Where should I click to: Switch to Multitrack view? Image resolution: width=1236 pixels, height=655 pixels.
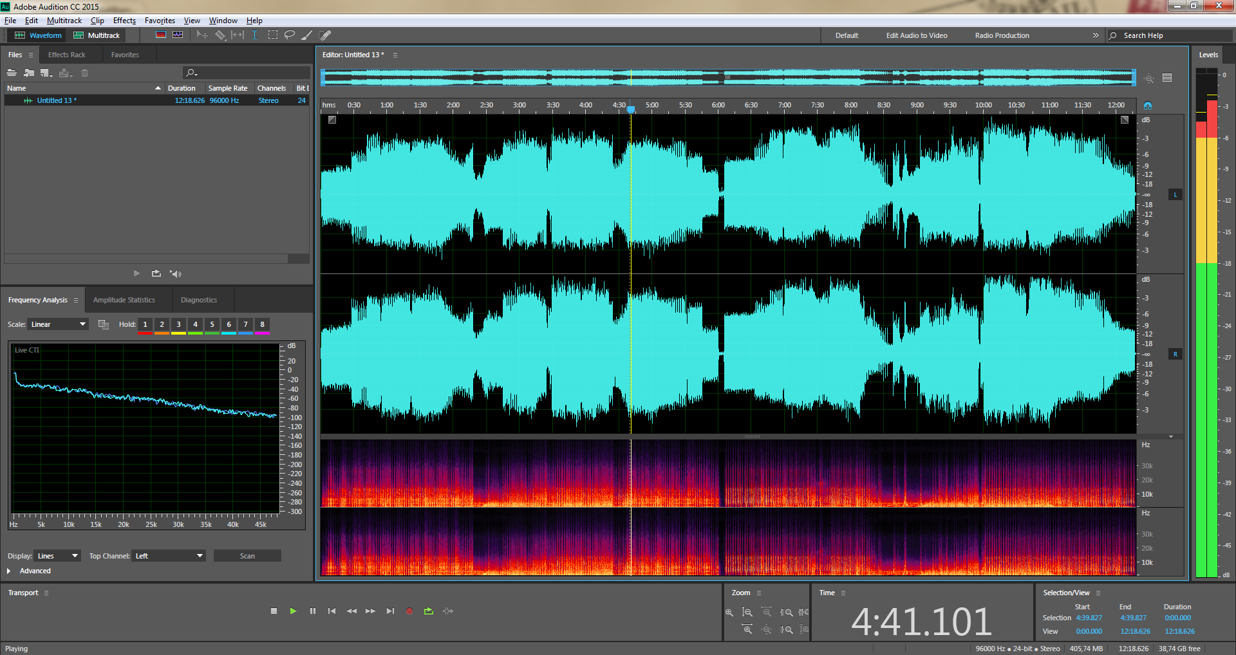point(97,35)
